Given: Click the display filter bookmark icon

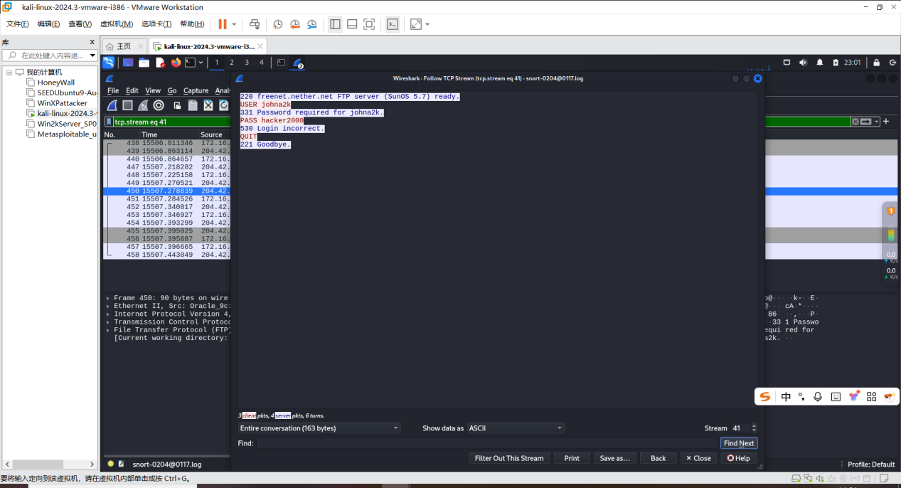Looking at the screenshot, I should (x=109, y=122).
